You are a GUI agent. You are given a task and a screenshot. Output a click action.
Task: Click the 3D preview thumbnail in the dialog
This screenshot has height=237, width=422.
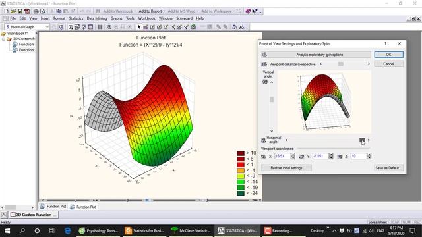(x=324, y=102)
